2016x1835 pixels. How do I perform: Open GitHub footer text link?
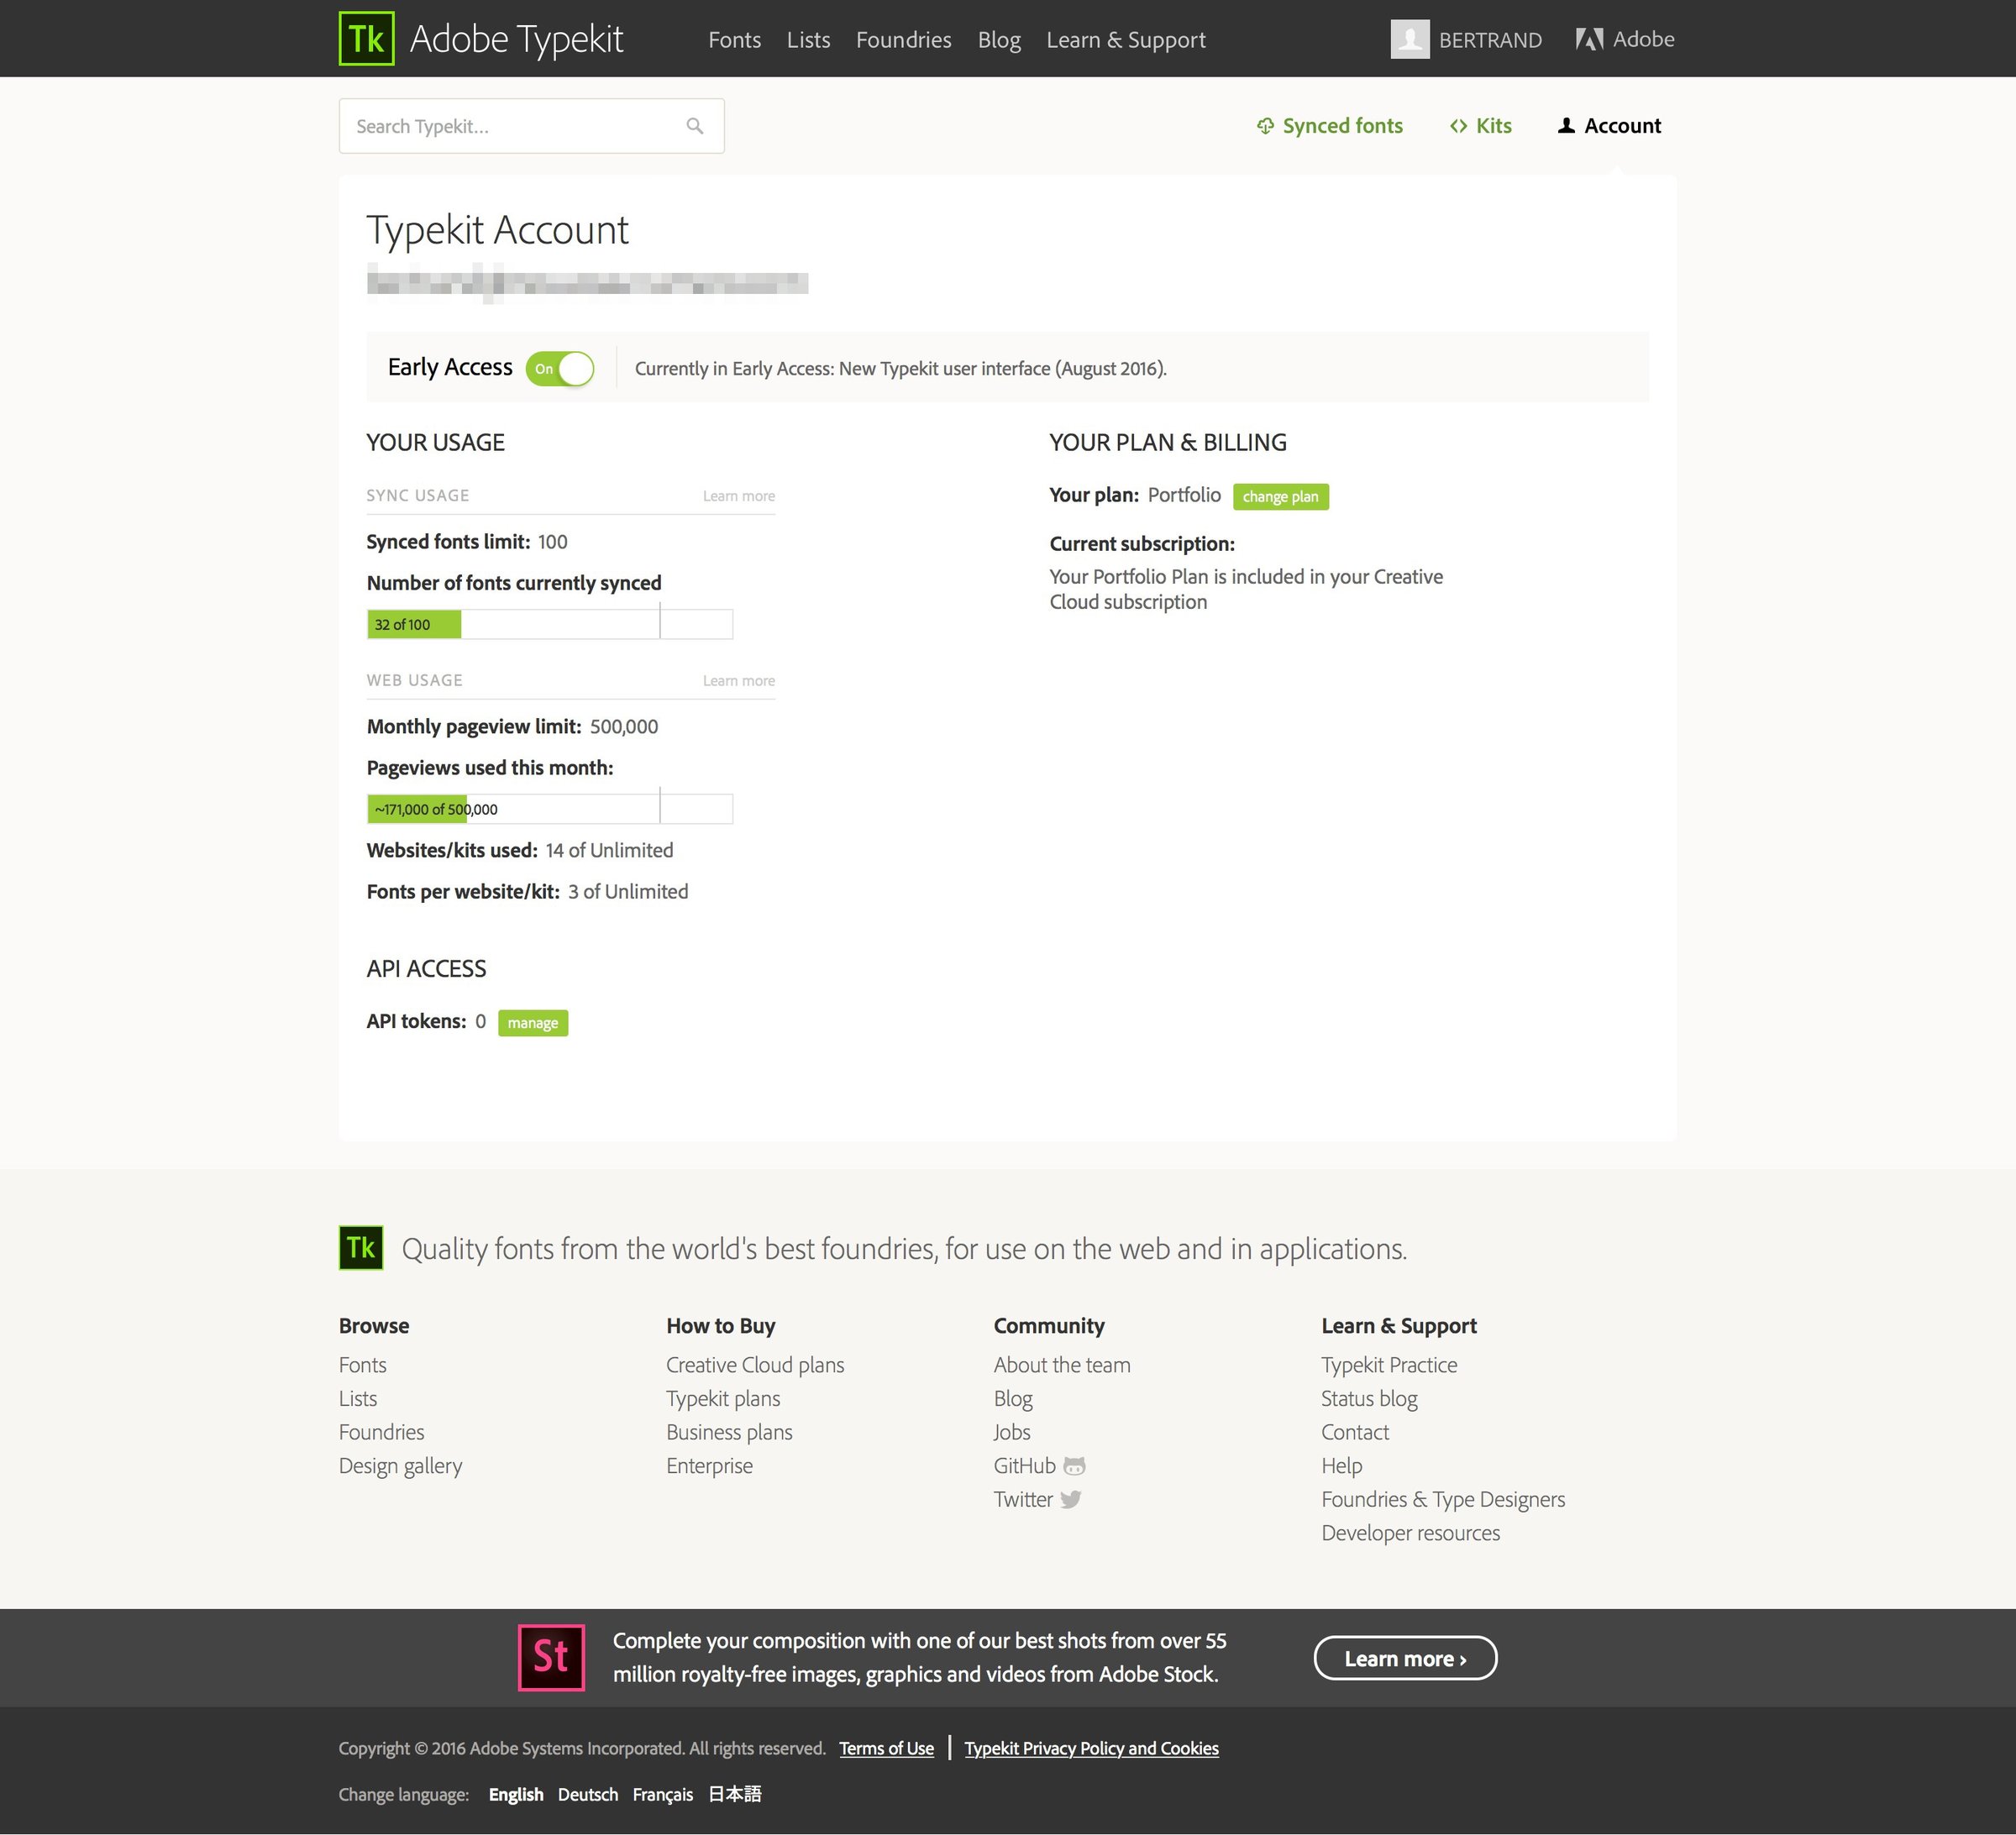click(1025, 1466)
